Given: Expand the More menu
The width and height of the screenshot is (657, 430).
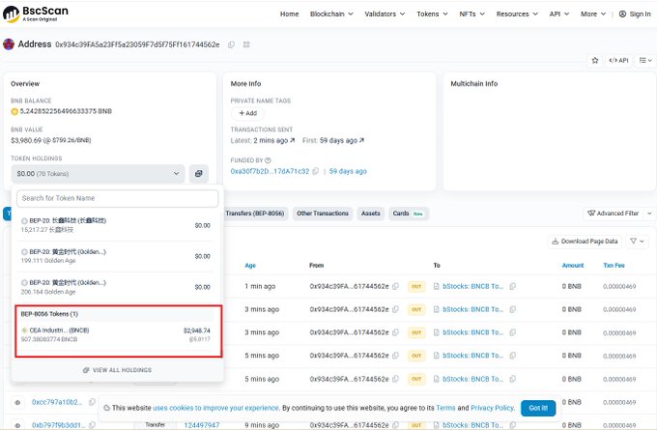Looking at the screenshot, I should pyautogui.click(x=593, y=14).
